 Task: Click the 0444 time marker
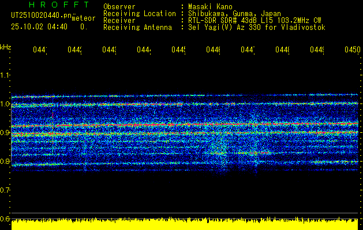(x=144, y=49)
